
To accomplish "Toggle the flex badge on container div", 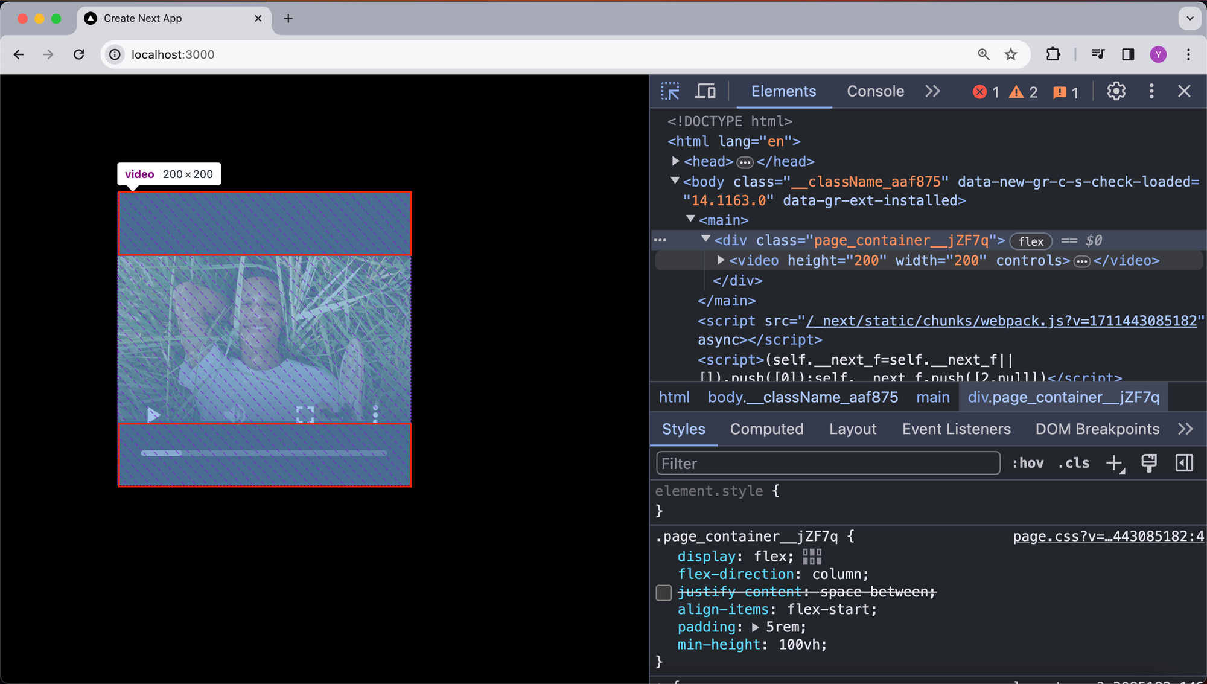I will coord(1030,241).
